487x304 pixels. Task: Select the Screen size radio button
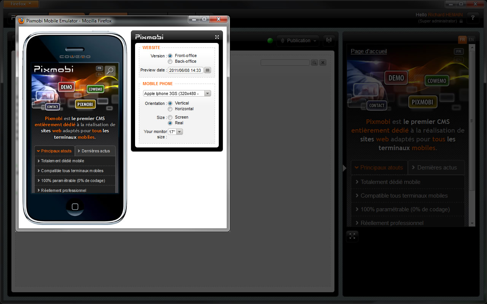point(170,117)
